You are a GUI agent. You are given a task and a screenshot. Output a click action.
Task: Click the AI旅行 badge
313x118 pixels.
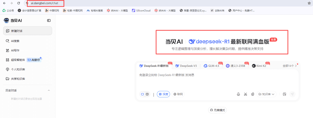tap(34, 60)
